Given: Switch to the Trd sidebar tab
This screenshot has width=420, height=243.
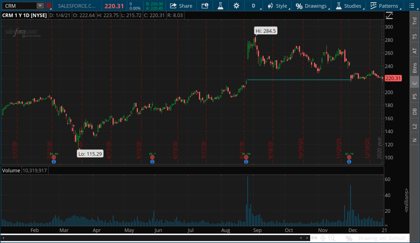Looking at the screenshot, I should click(415, 21).
